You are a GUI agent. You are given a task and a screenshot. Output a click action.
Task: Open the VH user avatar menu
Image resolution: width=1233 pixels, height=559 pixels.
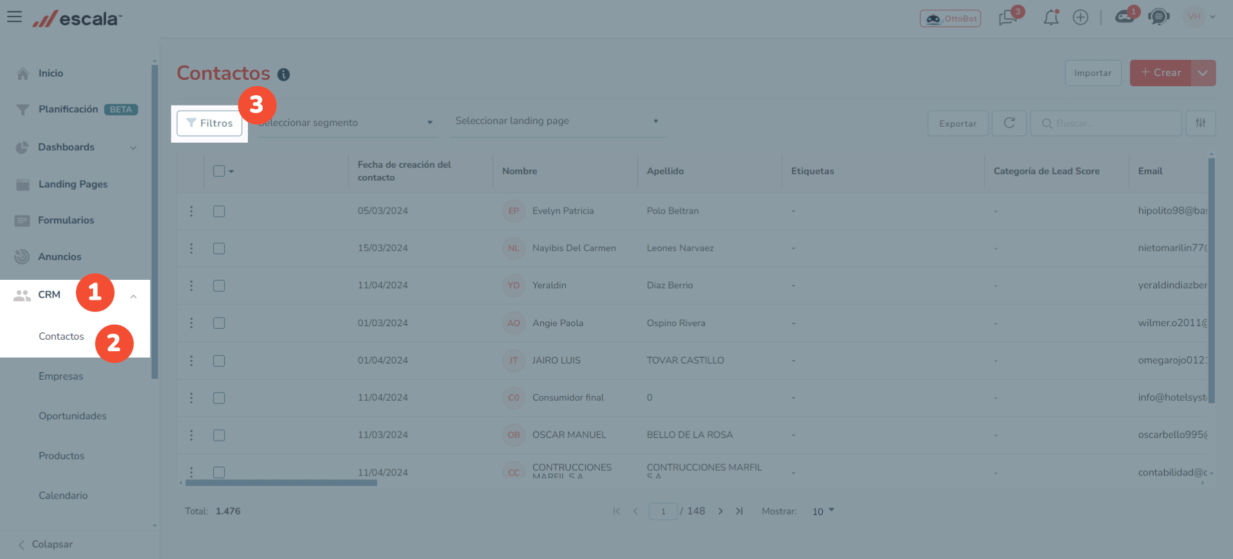coord(1200,17)
